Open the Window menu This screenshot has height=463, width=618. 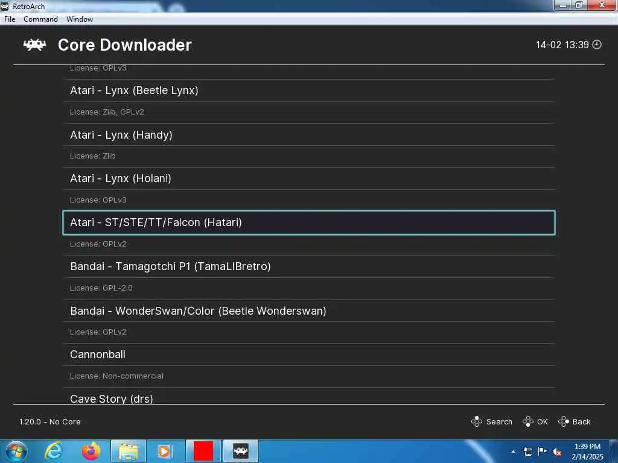point(80,19)
